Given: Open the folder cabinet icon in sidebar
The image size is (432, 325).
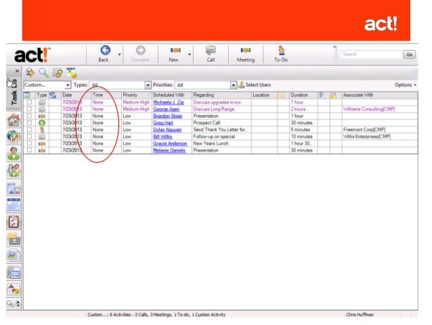Looking at the screenshot, I should [x=14, y=239].
